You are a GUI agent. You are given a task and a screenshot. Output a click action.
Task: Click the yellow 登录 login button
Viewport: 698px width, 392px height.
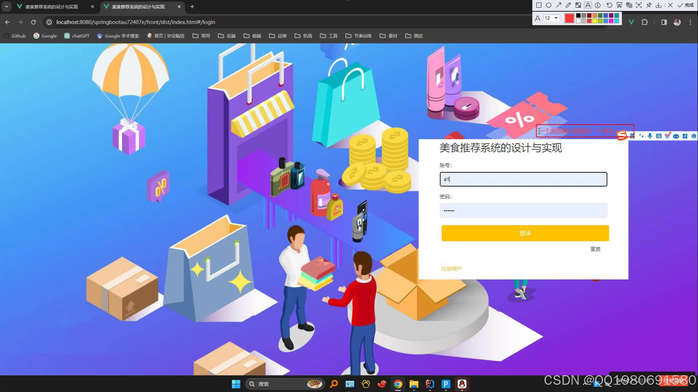(525, 233)
